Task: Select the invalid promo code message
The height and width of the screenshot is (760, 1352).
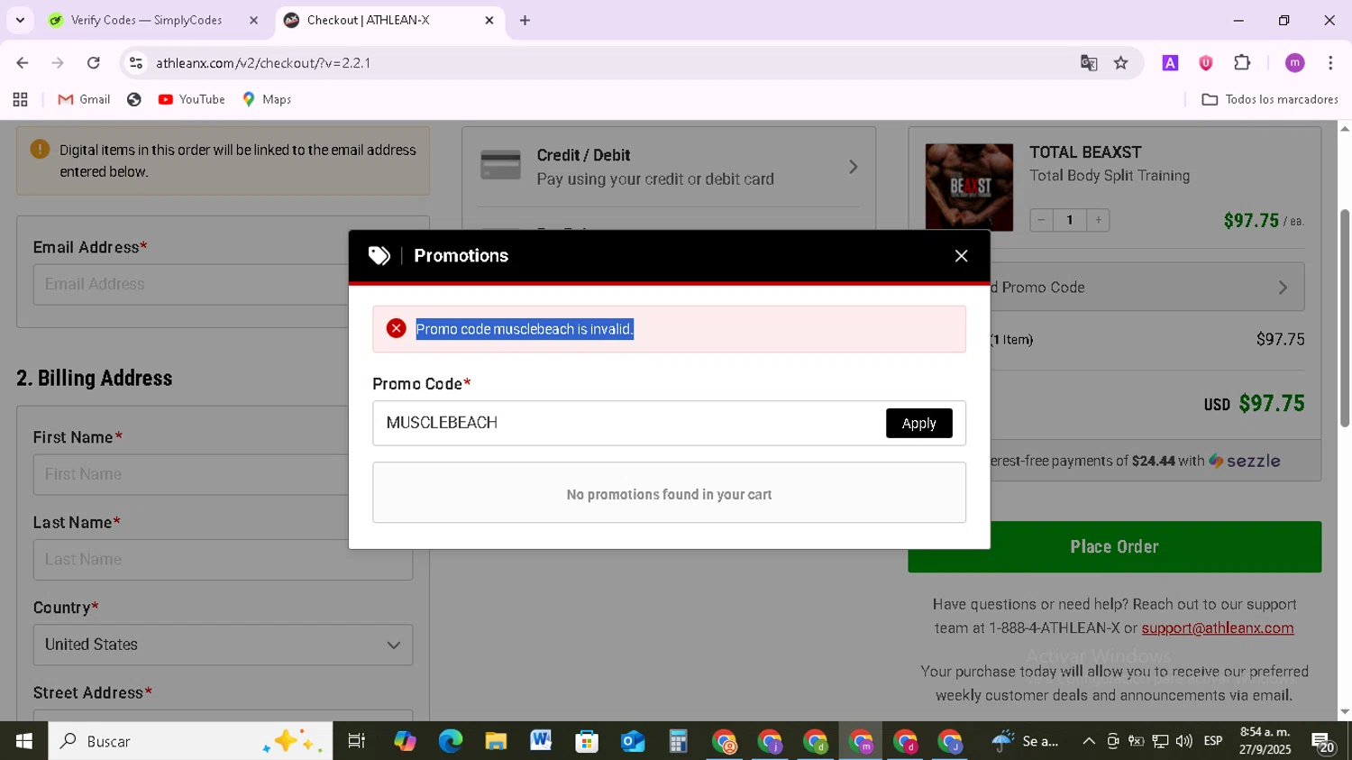Action: [x=525, y=329]
